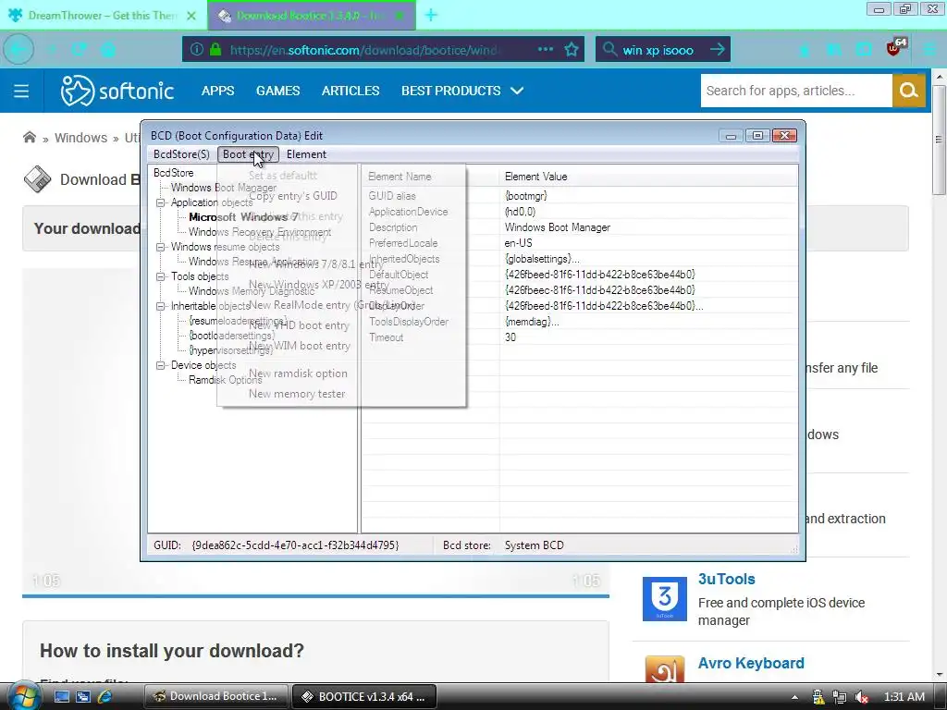947x710 pixels.
Task: Choose Copy entry's GUID
Action: (x=293, y=196)
